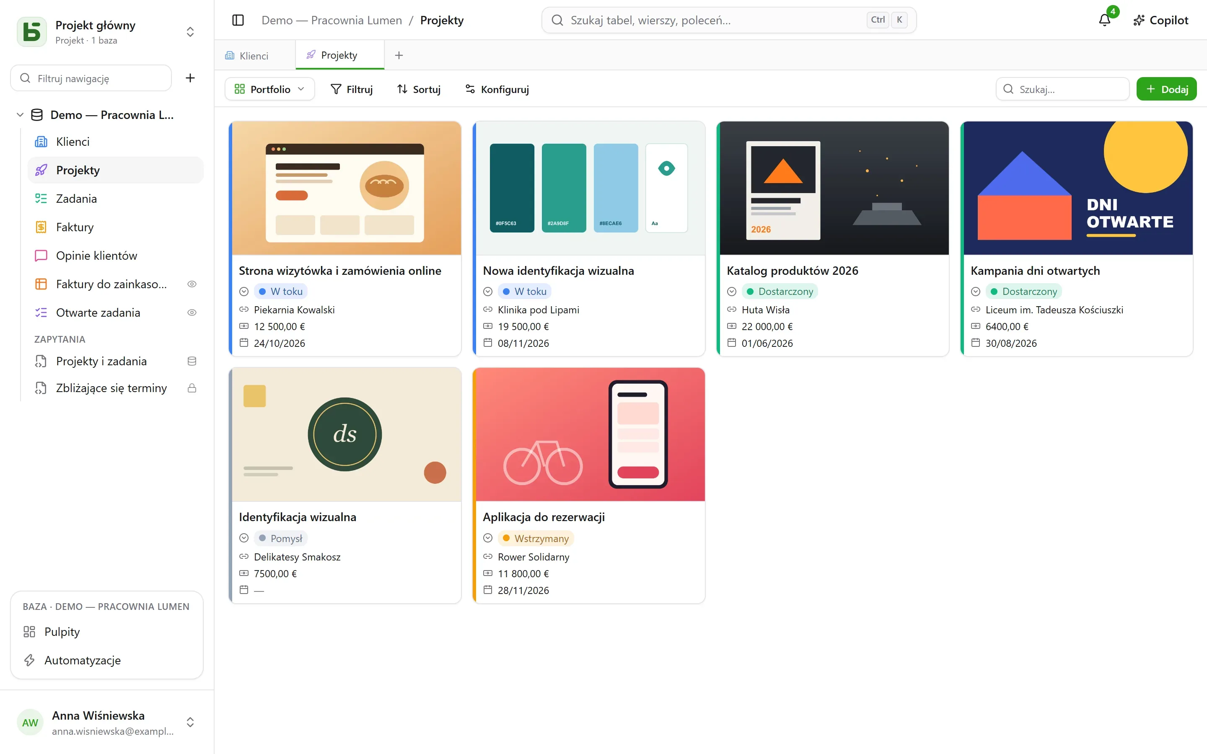The height and width of the screenshot is (754, 1207).
Task: Click the Filtruj button
Action: coord(352,89)
